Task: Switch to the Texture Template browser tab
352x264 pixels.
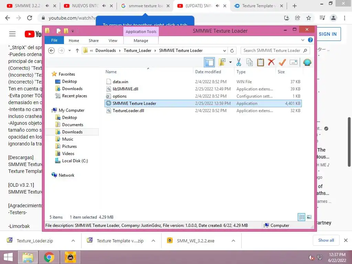Action: [x=258, y=6]
